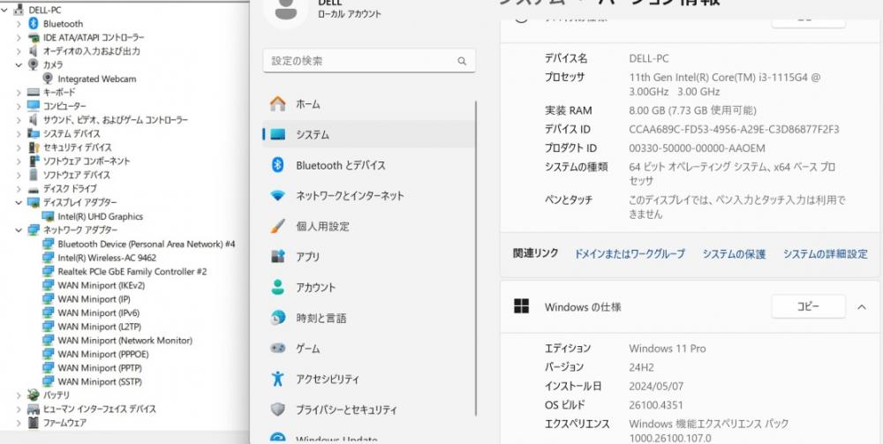Click the オーディオの入力および出力 speaker icon

point(34,51)
